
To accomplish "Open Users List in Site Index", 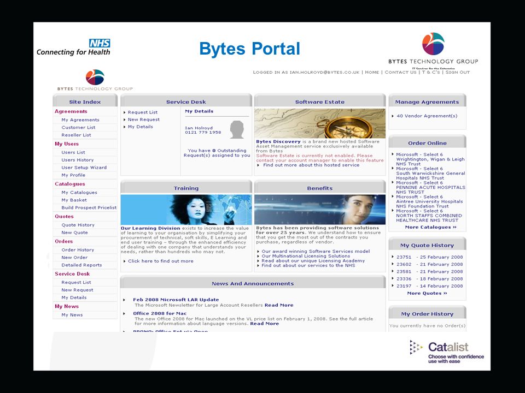I will pyautogui.click(x=73, y=152).
